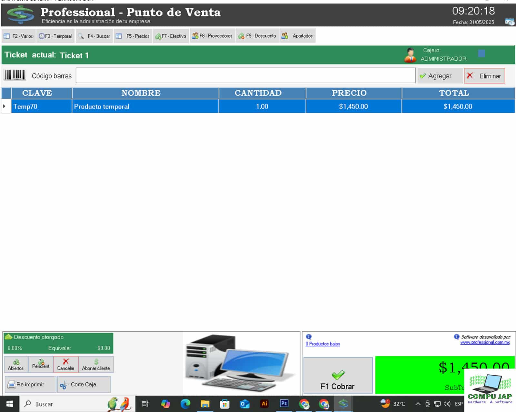
Task: Click the Buscar taskbar search box
Action: click(77, 404)
